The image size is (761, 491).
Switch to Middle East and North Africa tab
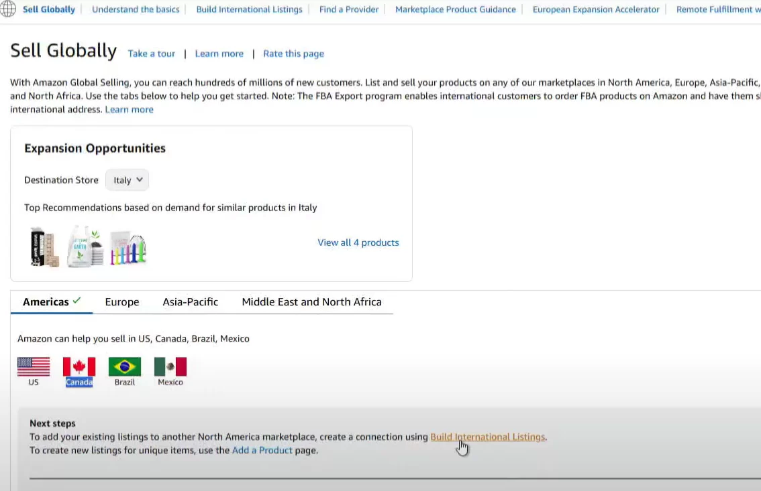point(311,301)
